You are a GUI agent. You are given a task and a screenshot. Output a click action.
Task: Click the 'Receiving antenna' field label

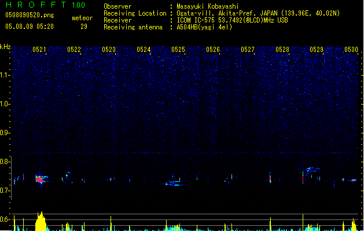pyautogui.click(x=133, y=27)
